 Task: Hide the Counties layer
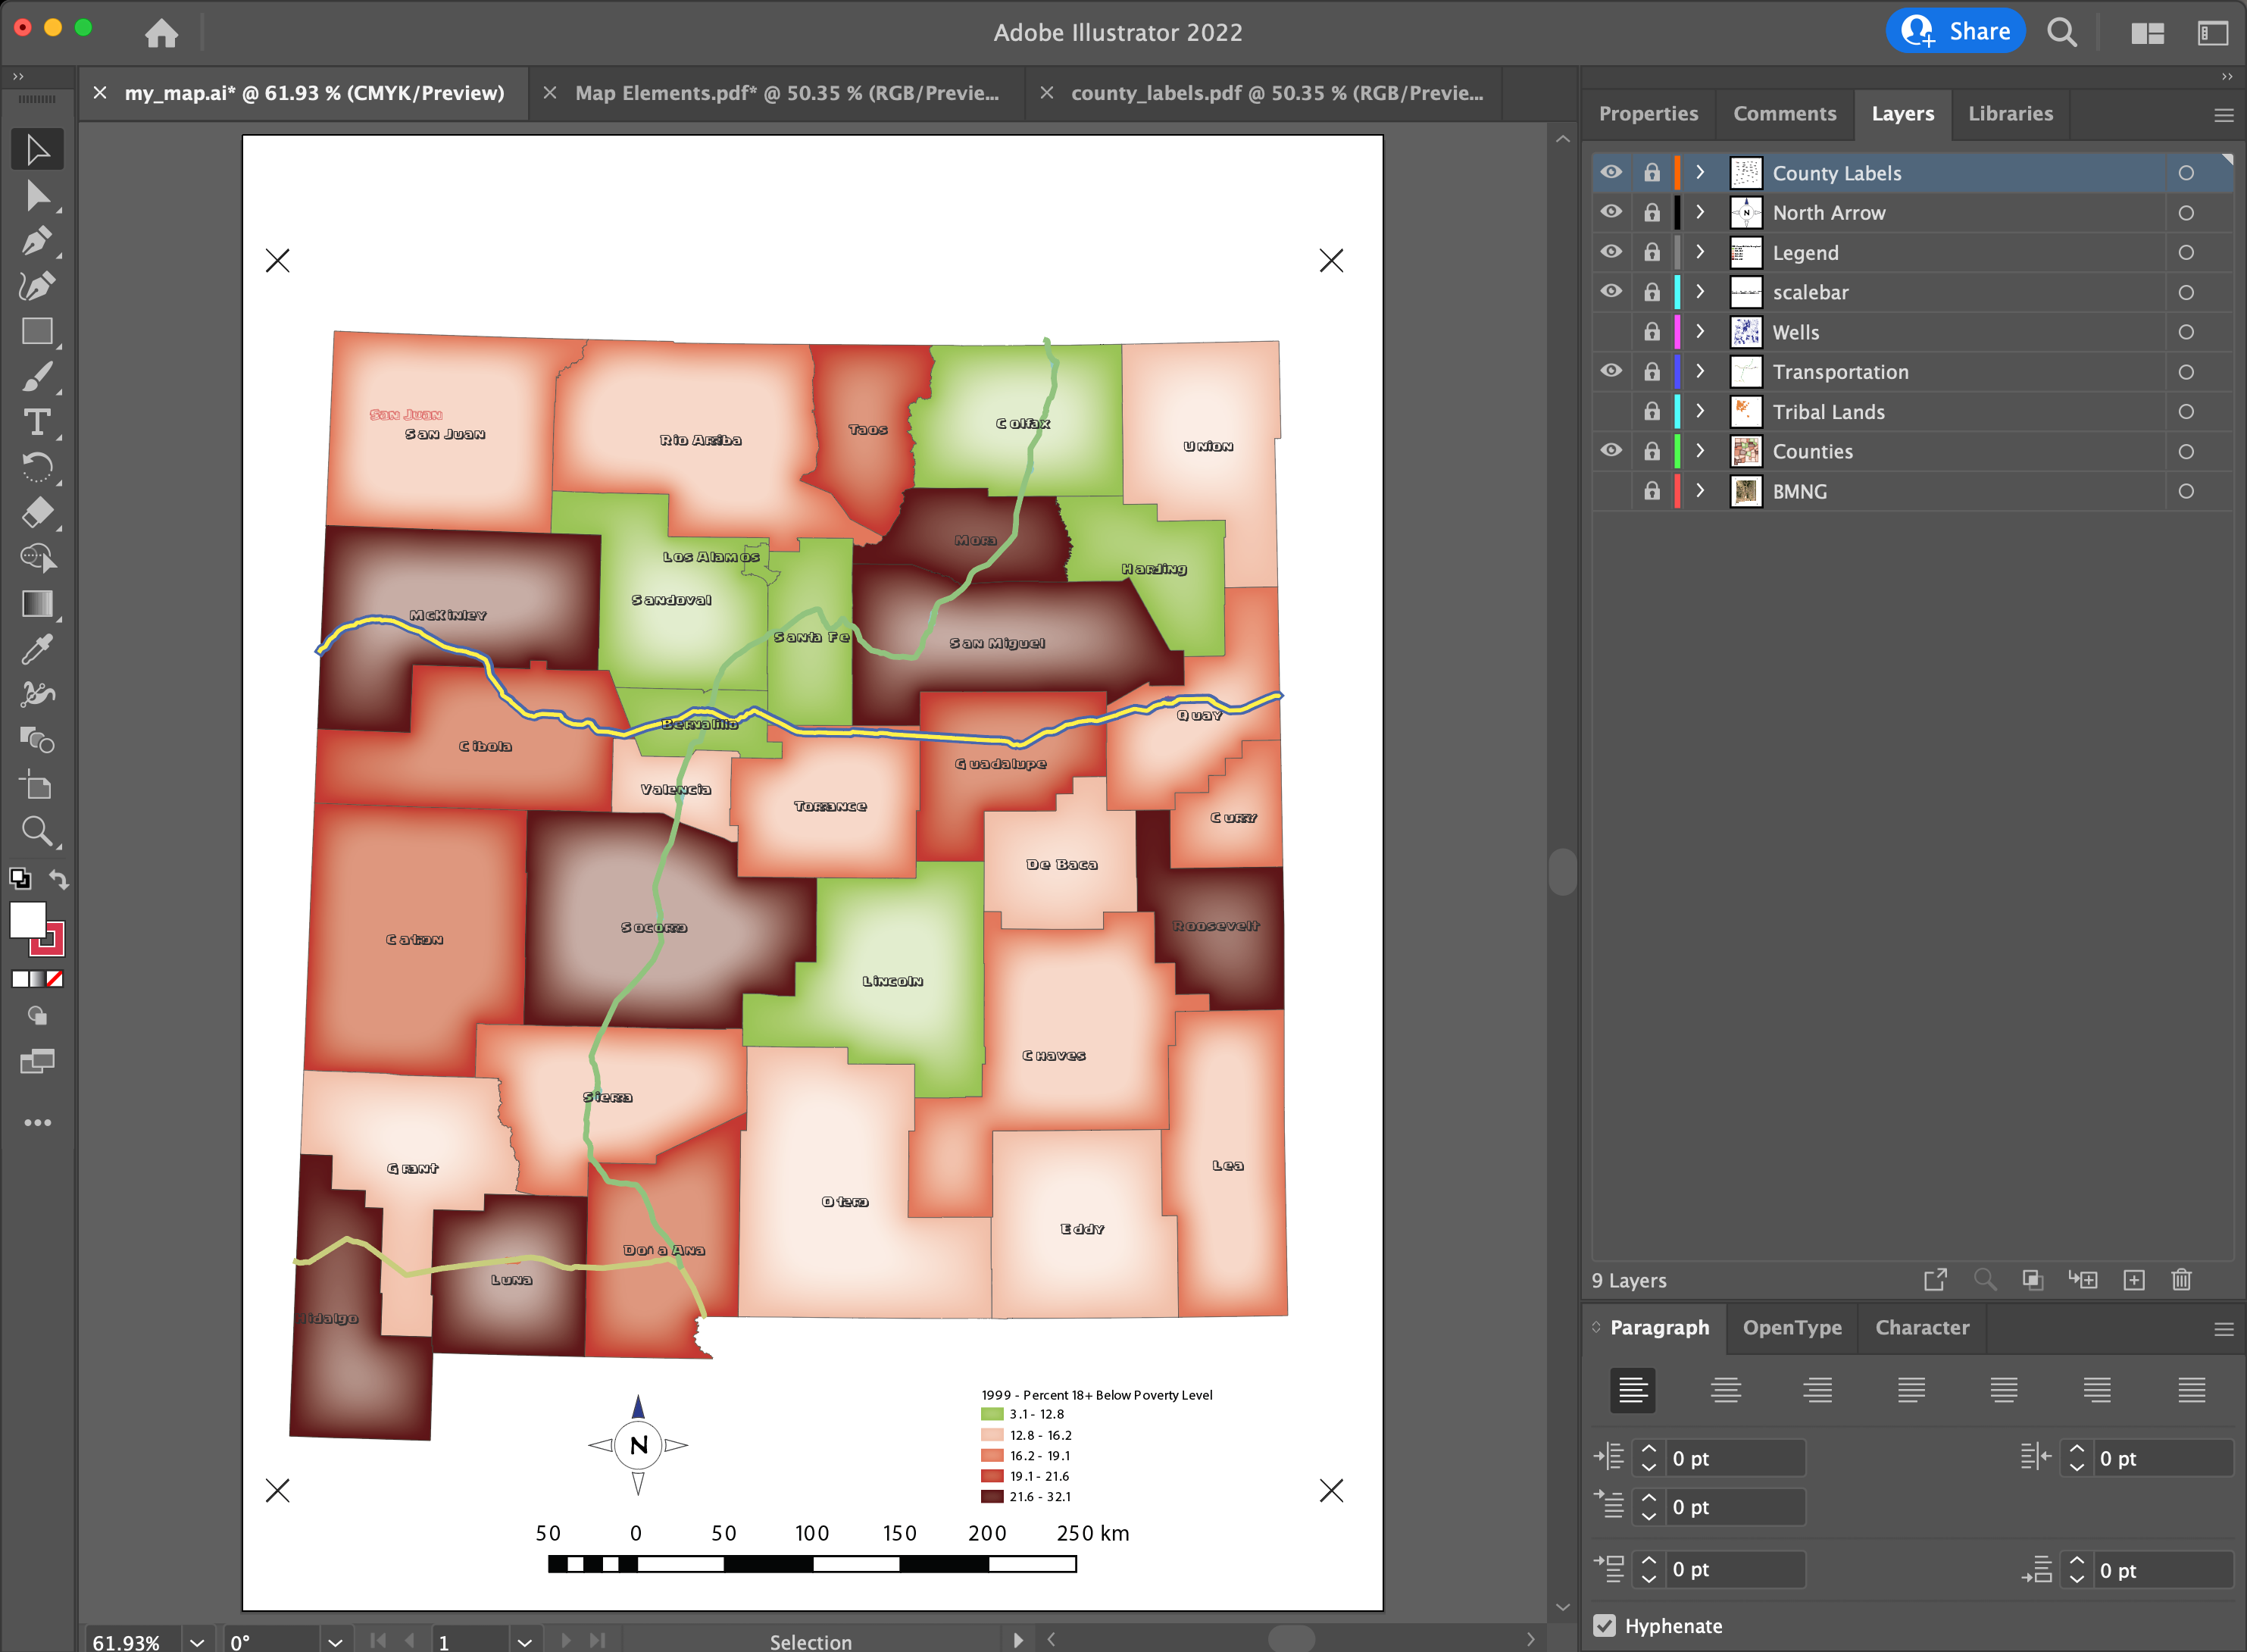1611,451
